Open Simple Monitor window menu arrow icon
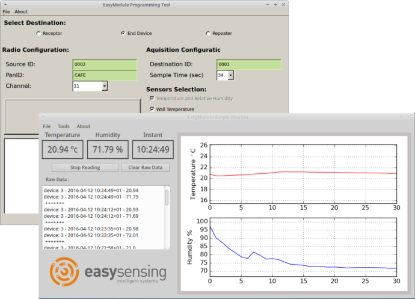This screenshot has height=299, width=415. click(44, 117)
